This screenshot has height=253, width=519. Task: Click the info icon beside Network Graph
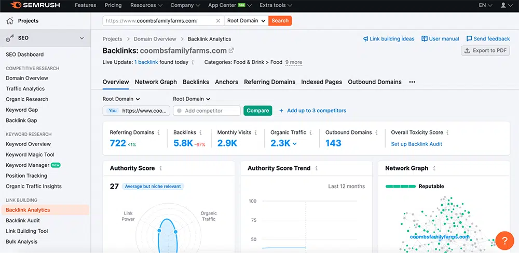click(434, 168)
